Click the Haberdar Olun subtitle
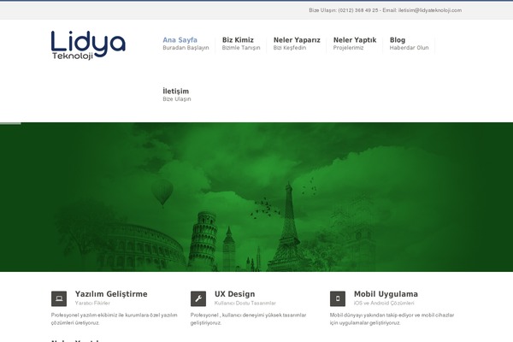The image size is (513, 342). click(409, 48)
